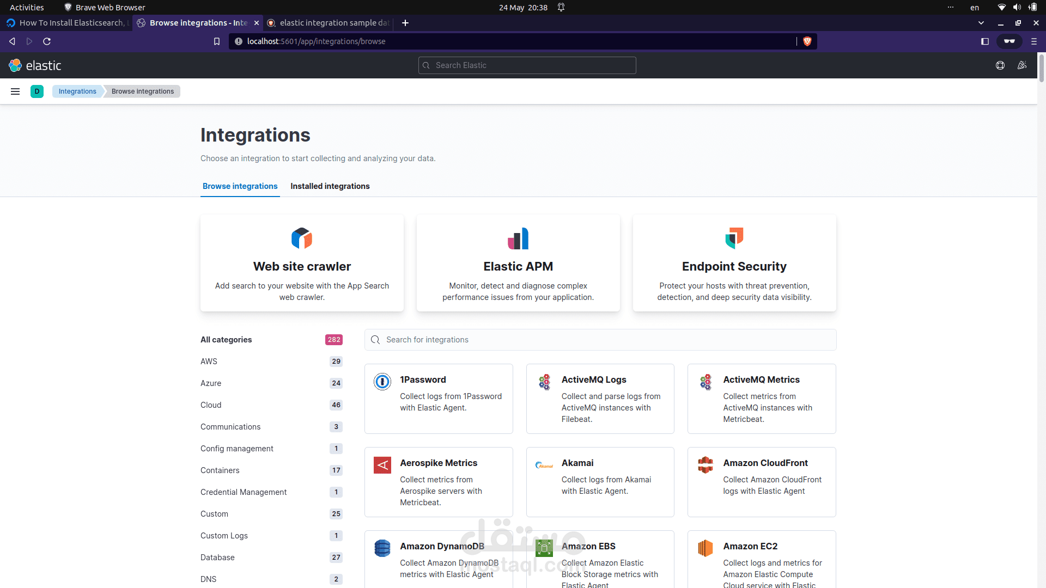The width and height of the screenshot is (1046, 588).
Task: Toggle the browser sidebar panel
Action: pos(985,41)
